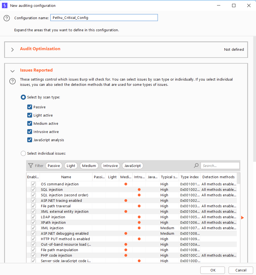The width and height of the screenshot is (256, 275).
Task: Select the File path manipulation row
Action: click(131, 250)
